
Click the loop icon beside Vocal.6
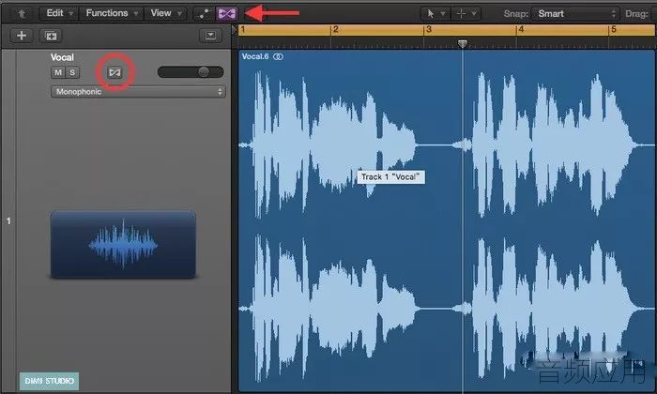pos(278,56)
